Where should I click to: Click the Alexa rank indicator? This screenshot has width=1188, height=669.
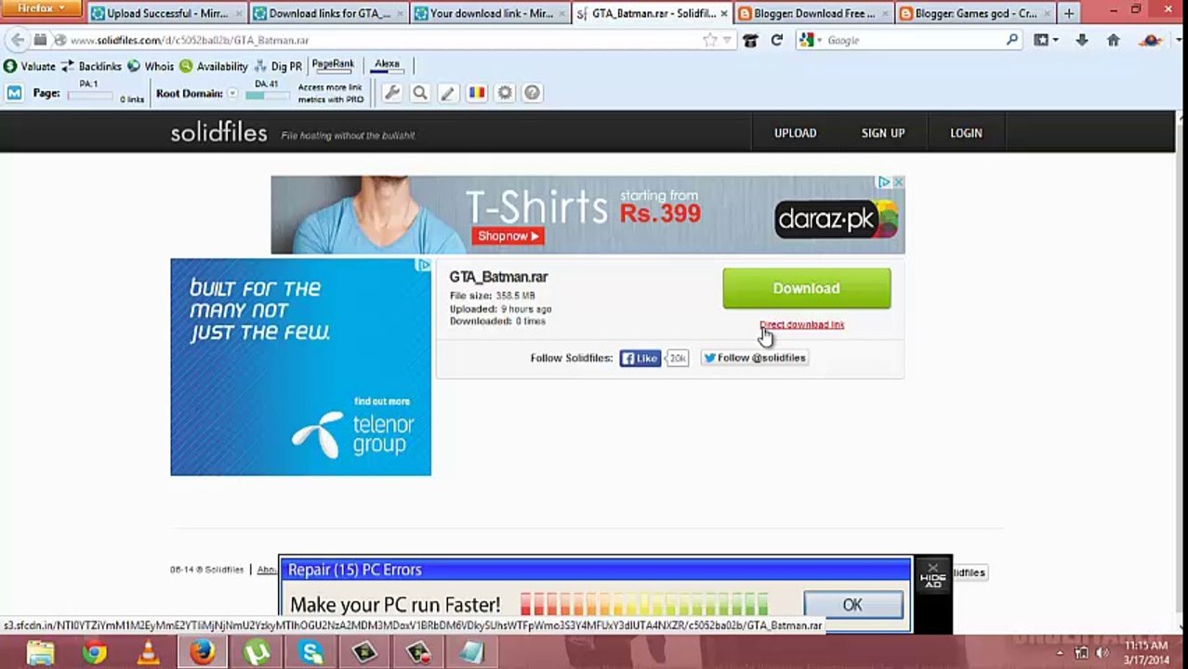pos(387,64)
